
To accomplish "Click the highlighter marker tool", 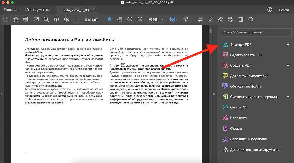I will (210, 19).
